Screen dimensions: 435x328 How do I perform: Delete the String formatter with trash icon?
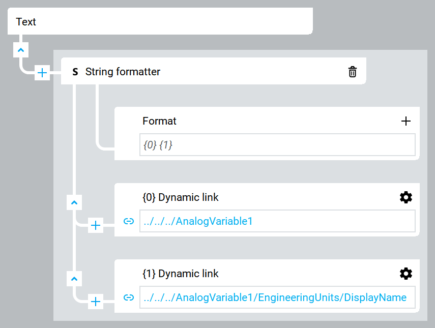pos(353,72)
